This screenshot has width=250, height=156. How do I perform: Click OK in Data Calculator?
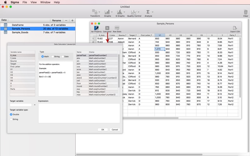coord(103,129)
